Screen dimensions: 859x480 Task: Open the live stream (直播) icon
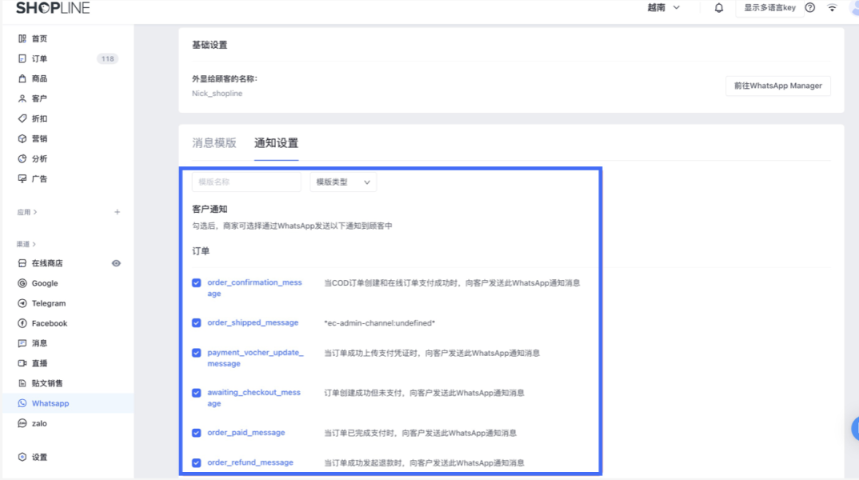coord(22,363)
